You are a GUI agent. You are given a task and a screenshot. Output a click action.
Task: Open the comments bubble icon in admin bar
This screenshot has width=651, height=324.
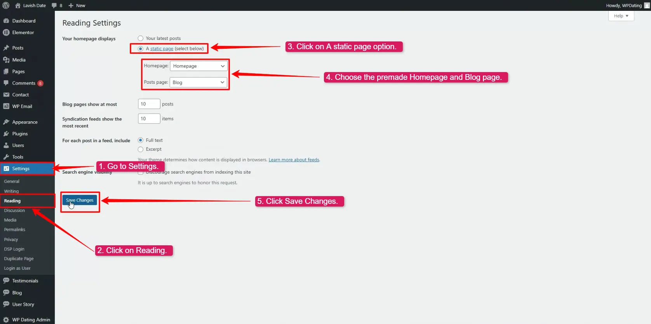(x=54, y=5)
